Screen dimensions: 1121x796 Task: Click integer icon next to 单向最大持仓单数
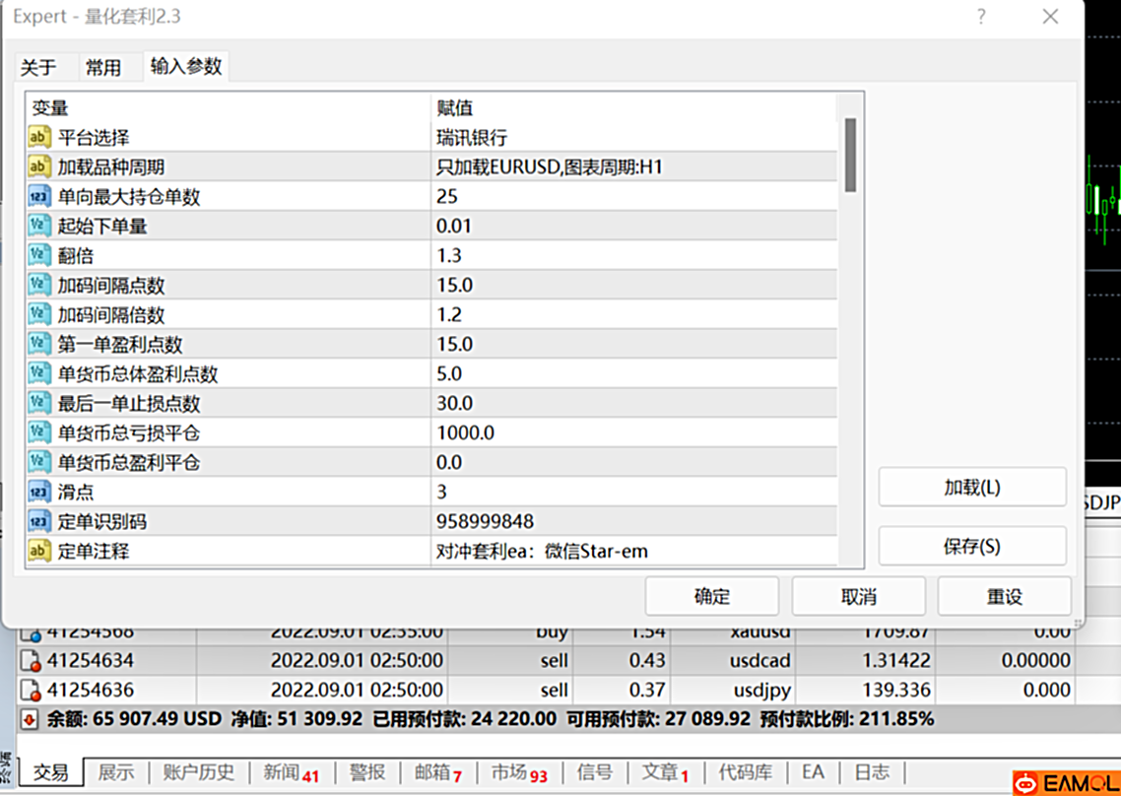click(x=39, y=196)
